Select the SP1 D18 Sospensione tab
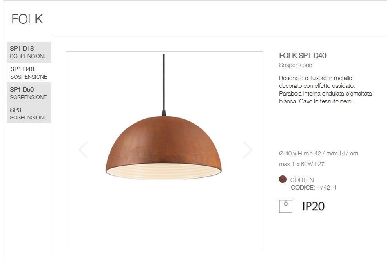The height and width of the screenshot is (262, 387). coord(29,52)
